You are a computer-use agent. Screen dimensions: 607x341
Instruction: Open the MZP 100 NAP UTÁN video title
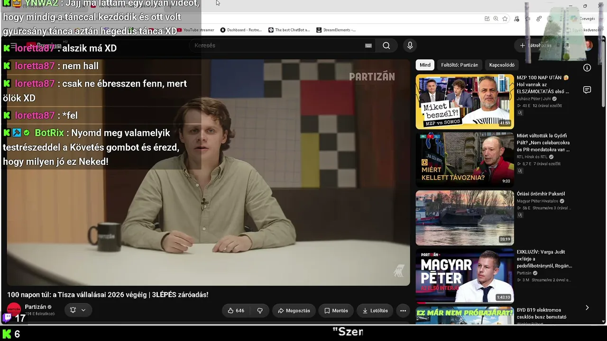(543, 84)
